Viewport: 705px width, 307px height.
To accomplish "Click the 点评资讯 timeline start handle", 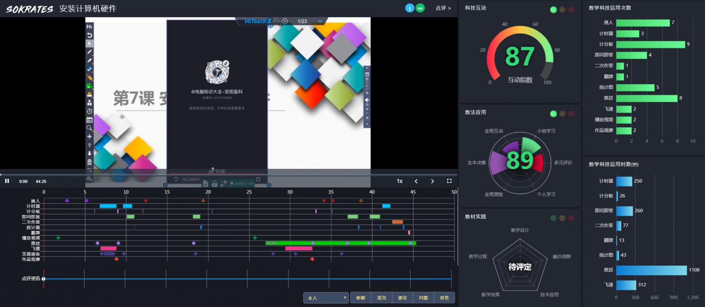I will (x=44, y=279).
